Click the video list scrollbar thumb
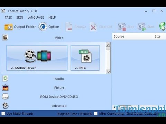The height and width of the screenshot is (124, 166). pyautogui.click(x=108, y=49)
